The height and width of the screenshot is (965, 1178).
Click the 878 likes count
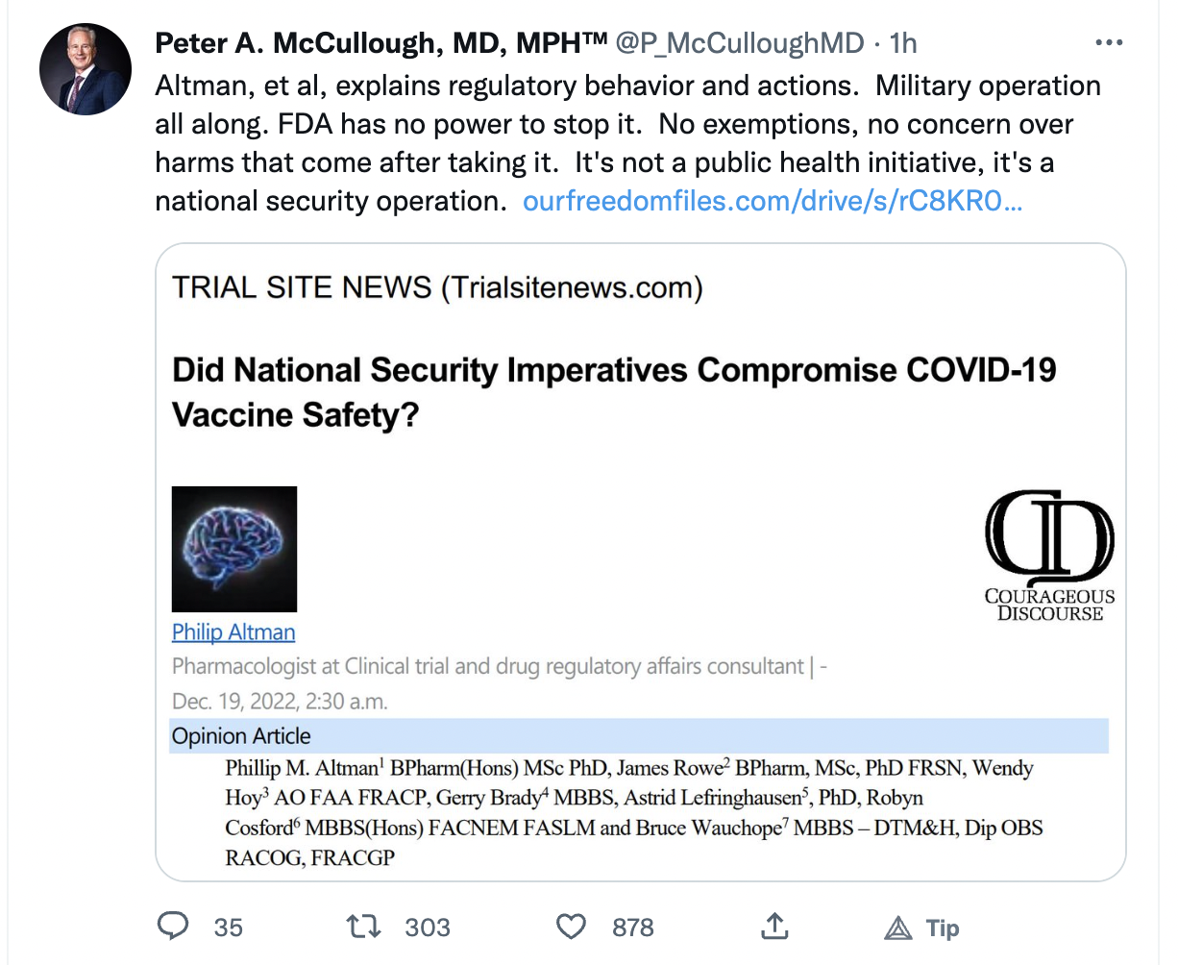point(633,928)
